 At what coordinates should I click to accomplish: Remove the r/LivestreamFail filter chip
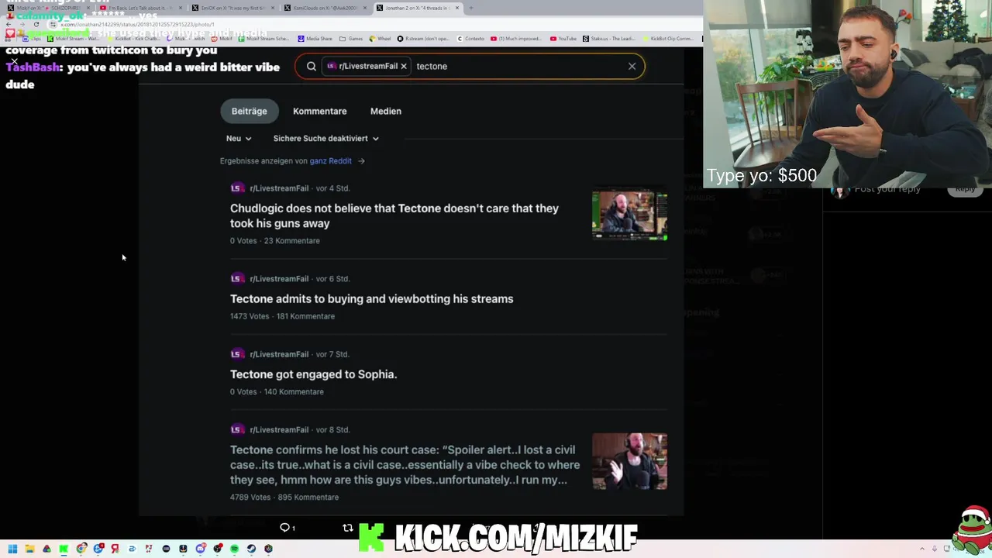[x=404, y=67]
